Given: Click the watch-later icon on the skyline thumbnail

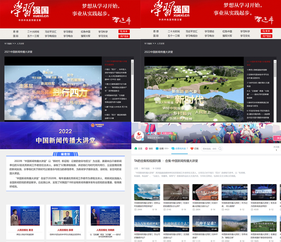Looking at the screenshot, I should pyautogui.click(x=245, y=198).
